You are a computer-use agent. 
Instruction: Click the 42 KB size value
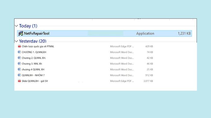tap(150, 58)
